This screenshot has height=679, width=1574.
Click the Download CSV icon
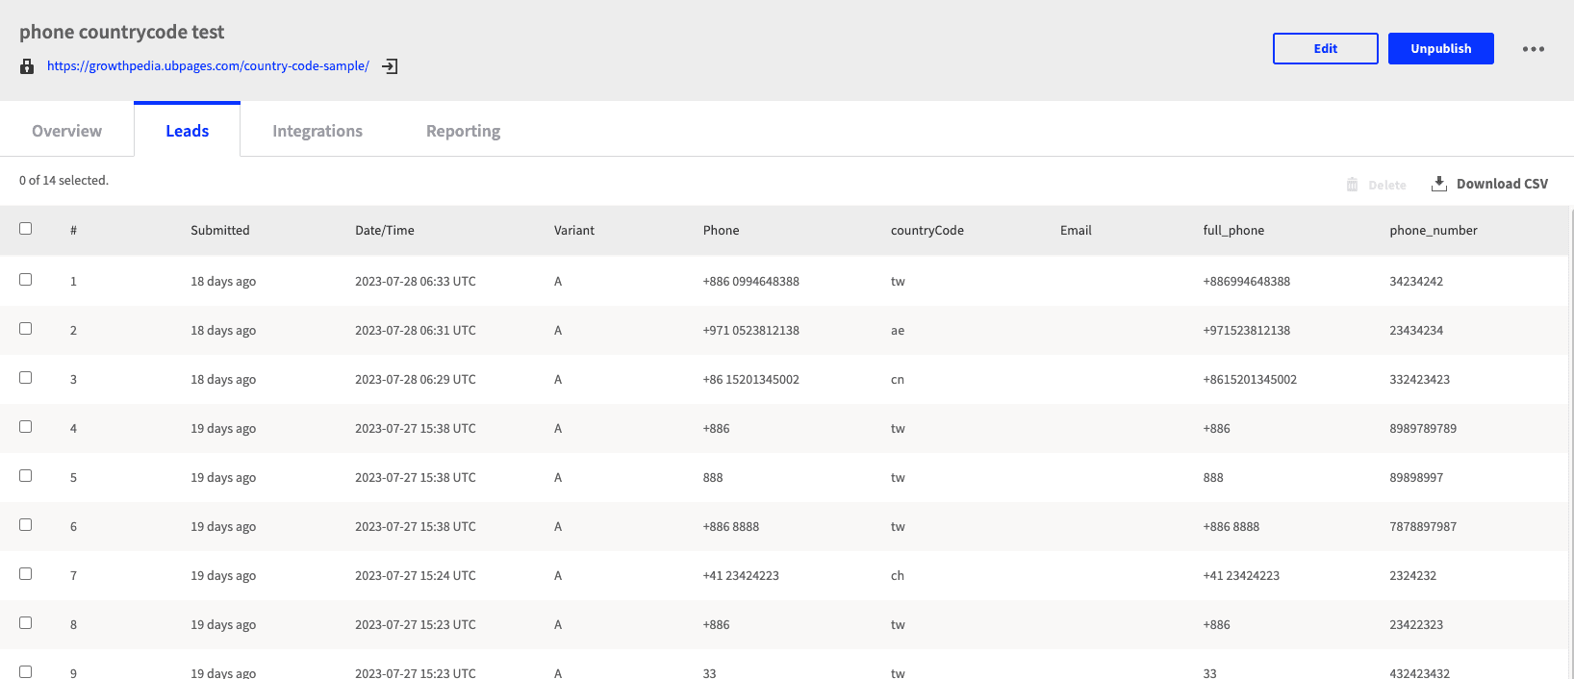click(x=1438, y=184)
